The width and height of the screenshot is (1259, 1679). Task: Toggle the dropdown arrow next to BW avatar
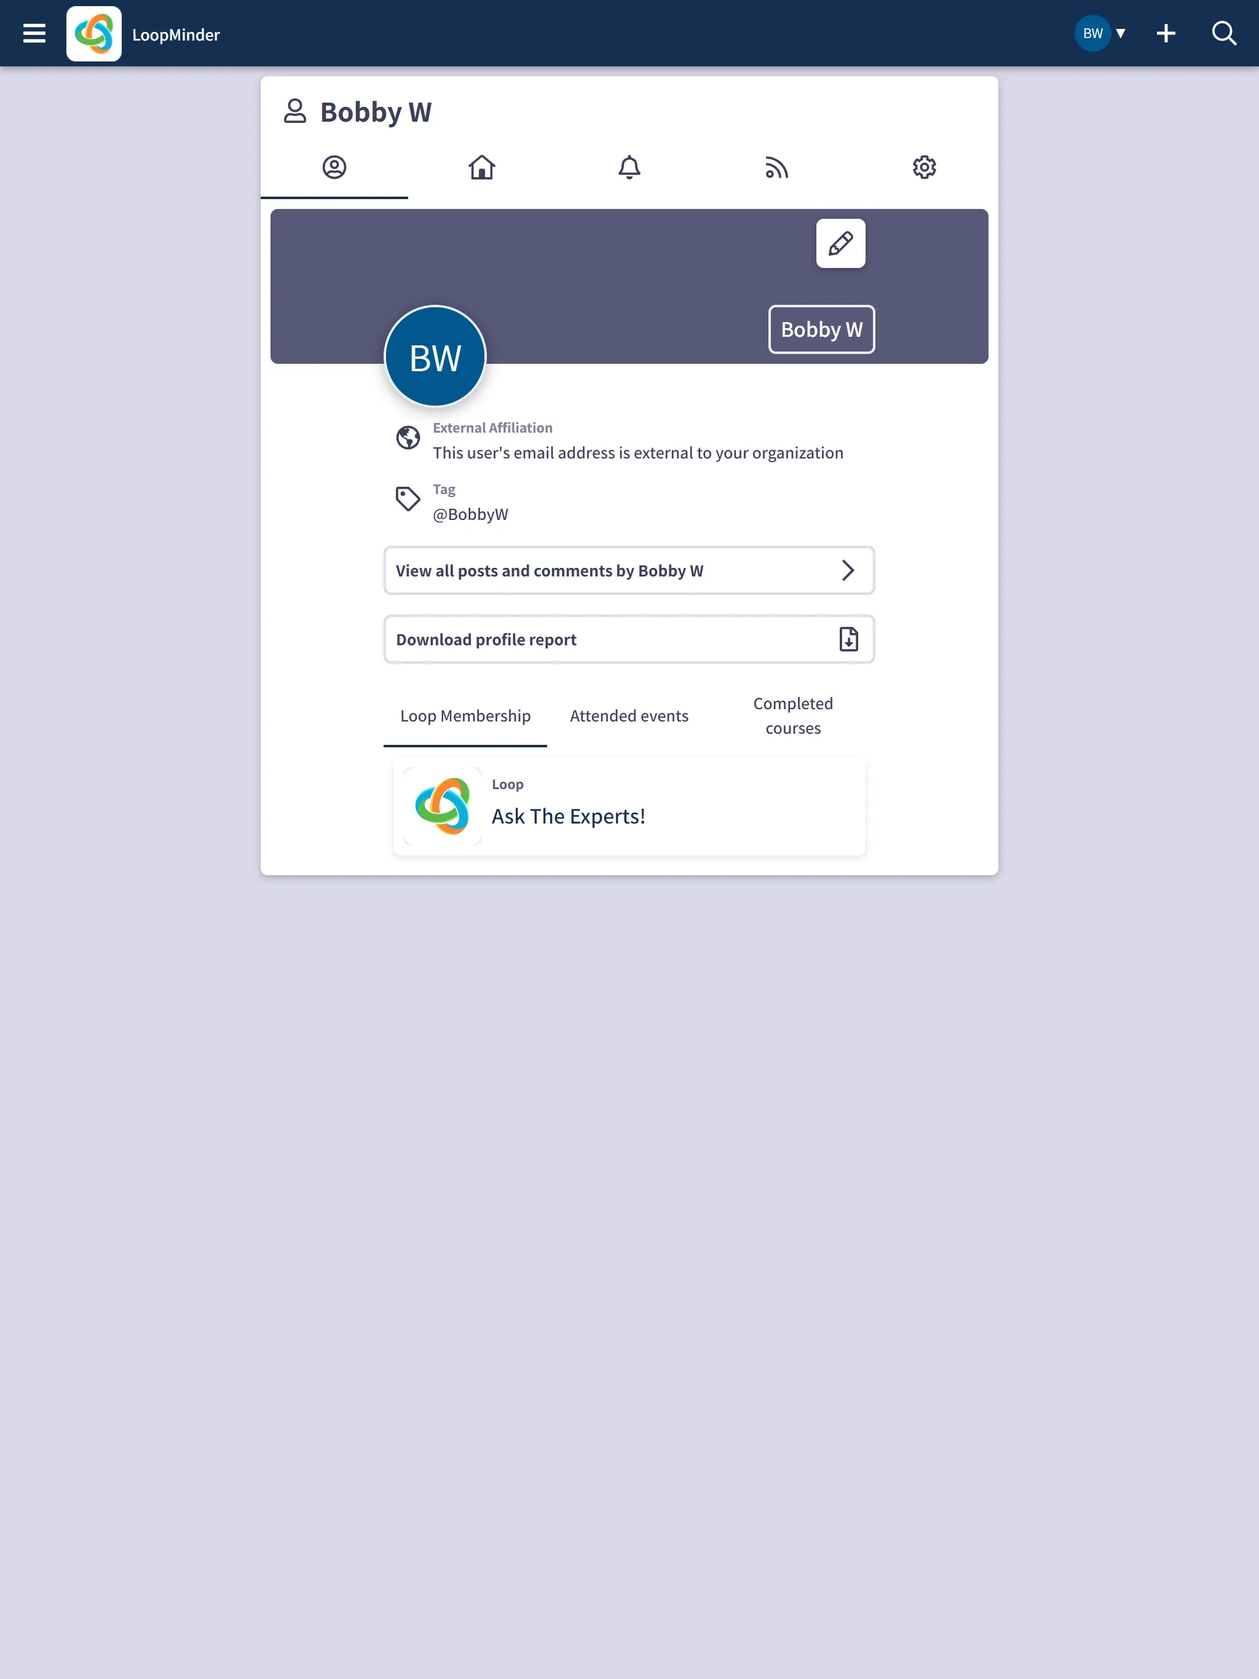click(1121, 33)
